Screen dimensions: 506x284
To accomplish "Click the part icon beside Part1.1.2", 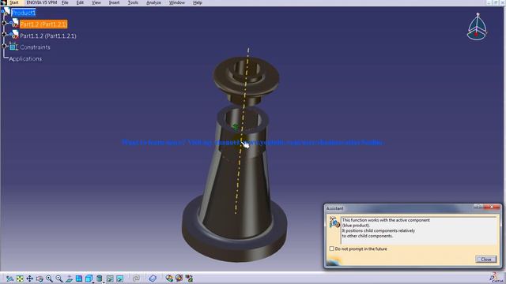I will pyautogui.click(x=14, y=35).
